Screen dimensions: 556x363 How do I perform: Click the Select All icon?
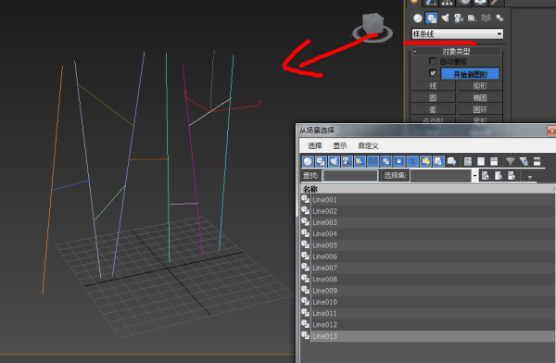click(486, 175)
